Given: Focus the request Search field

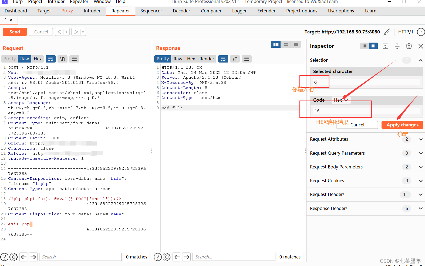Looking at the screenshot, I should (80, 257).
